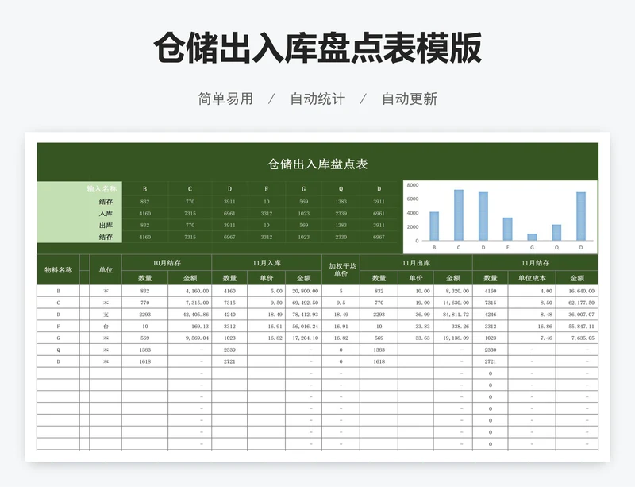Click the G column header in summary
The width and height of the screenshot is (635, 487).
click(304, 189)
